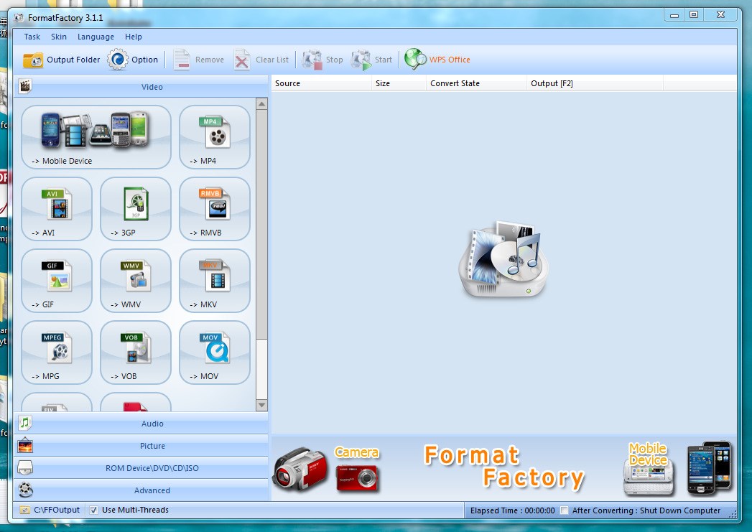Choose convert to VOB
Screen dimensions: 752x532
[x=136, y=353]
